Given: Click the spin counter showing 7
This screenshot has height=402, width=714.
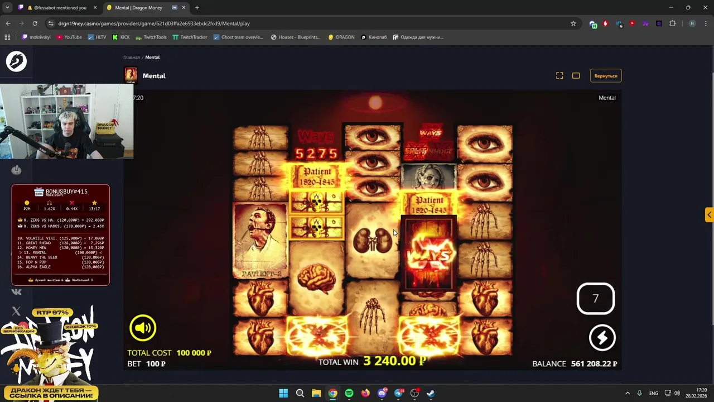Looking at the screenshot, I should click(596, 299).
